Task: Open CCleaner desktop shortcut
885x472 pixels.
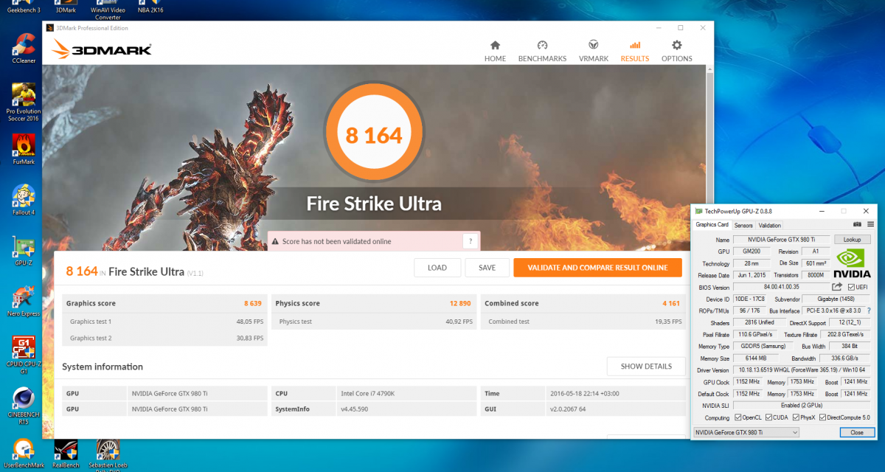Action: (x=24, y=49)
